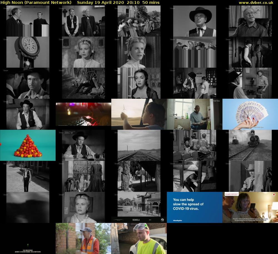Select frame of man lying near wagon wheel
Screen dimensions: 278x254
(x=83, y=83)
